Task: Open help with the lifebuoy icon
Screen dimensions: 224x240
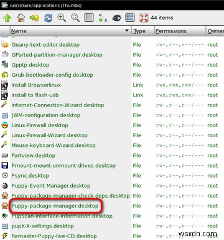Action: pos(144,18)
